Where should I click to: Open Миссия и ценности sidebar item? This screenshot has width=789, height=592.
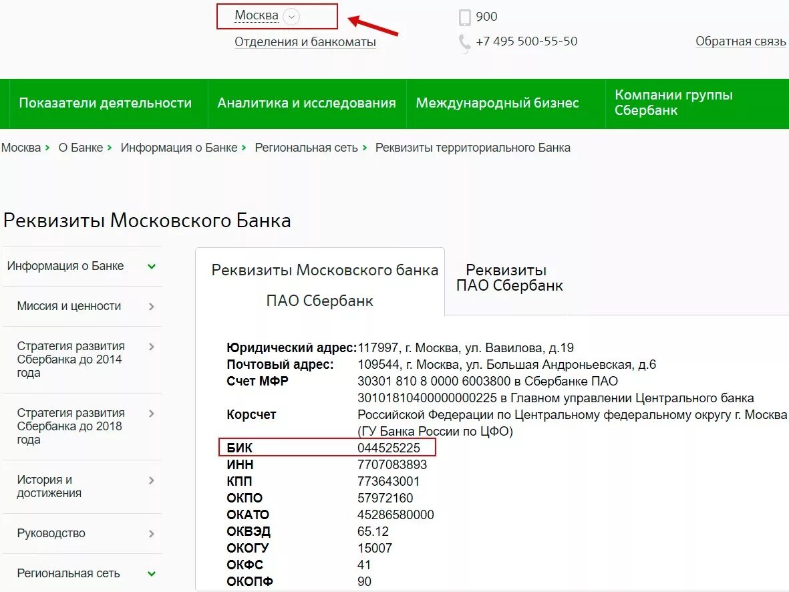coord(69,306)
